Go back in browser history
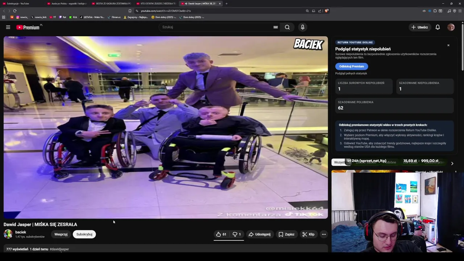 click(x=4, y=11)
